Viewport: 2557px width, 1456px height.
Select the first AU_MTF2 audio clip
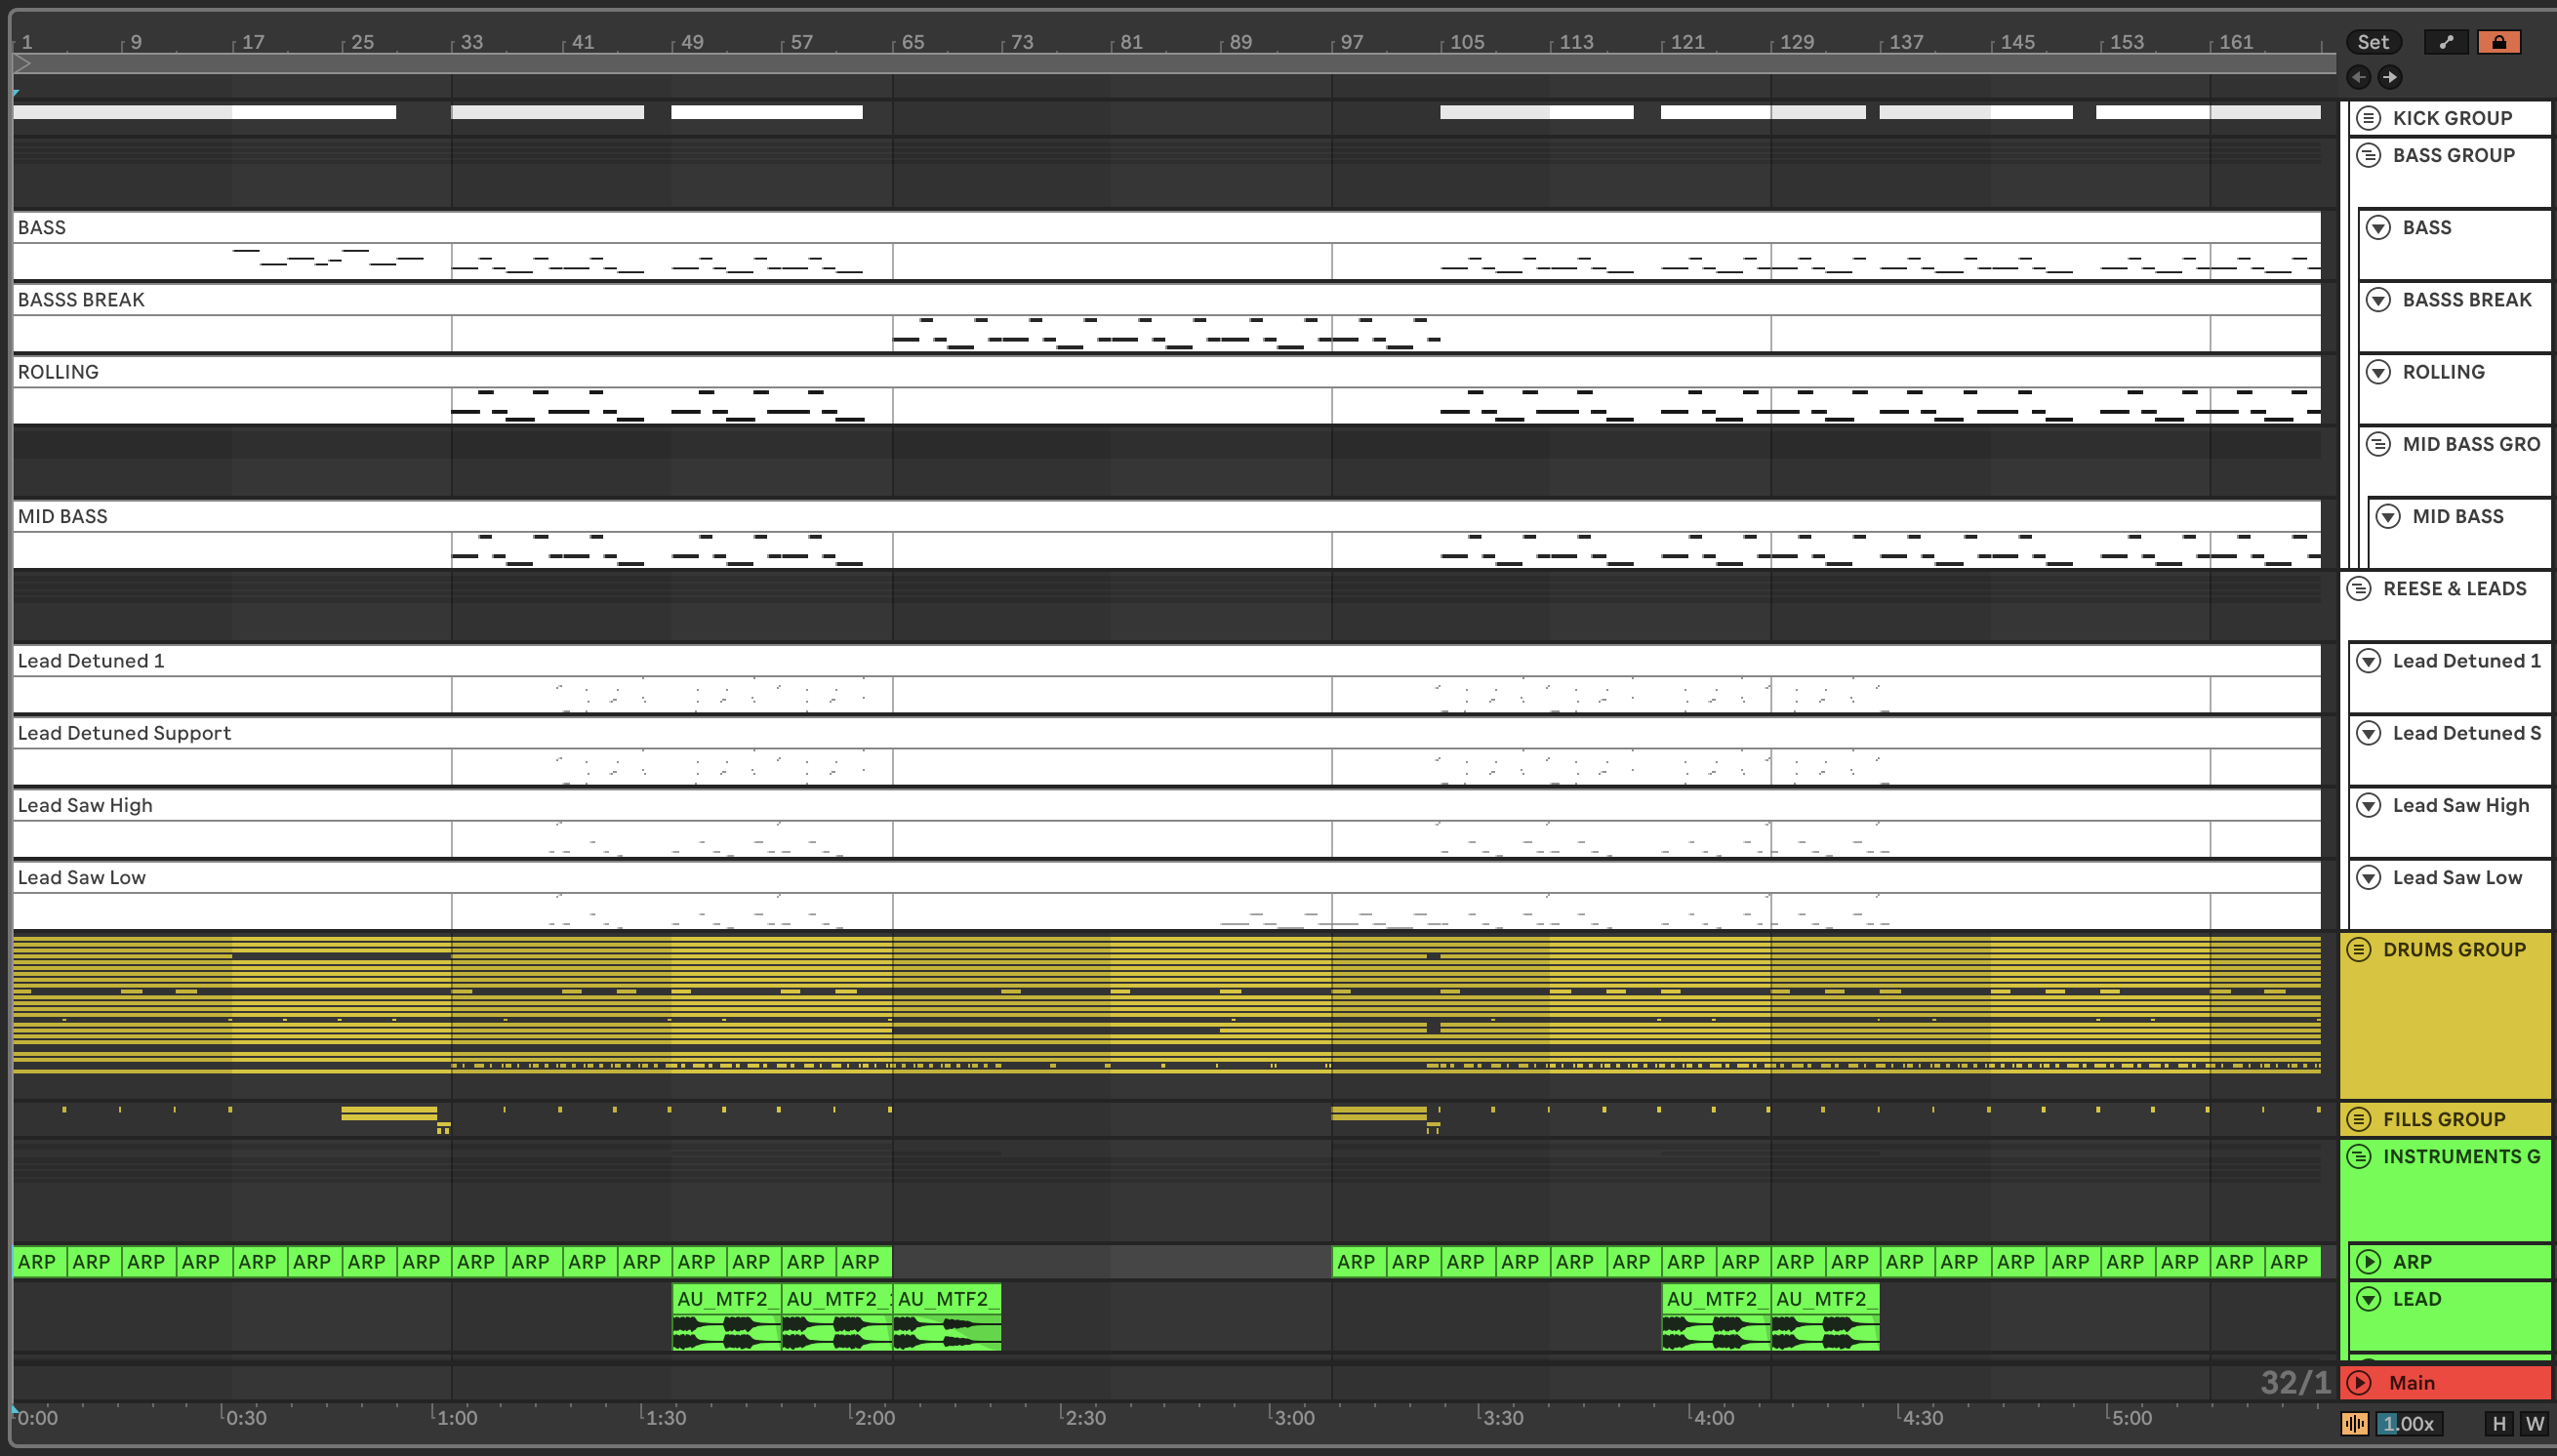coord(725,1299)
